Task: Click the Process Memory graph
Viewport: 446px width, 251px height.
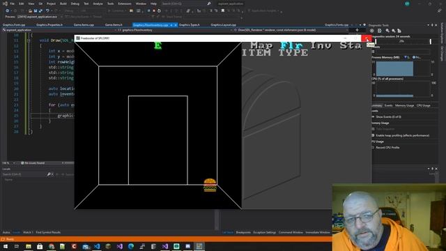Action: coord(403,68)
